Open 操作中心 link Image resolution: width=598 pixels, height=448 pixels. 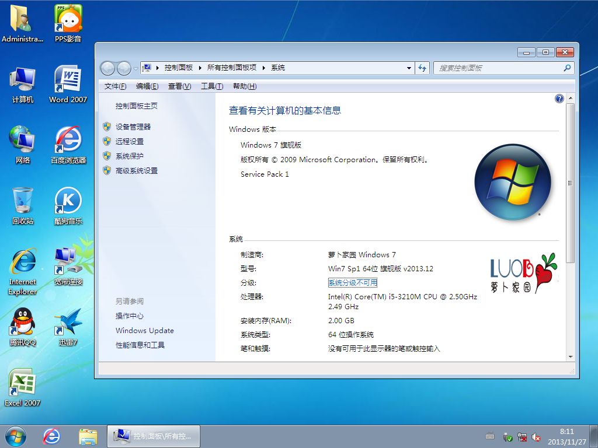(130, 316)
